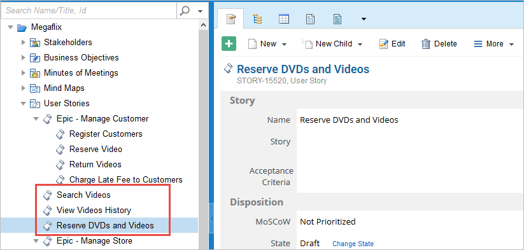524x250 pixels.
Task: Click the Delete trash can icon
Action: tap(426, 44)
